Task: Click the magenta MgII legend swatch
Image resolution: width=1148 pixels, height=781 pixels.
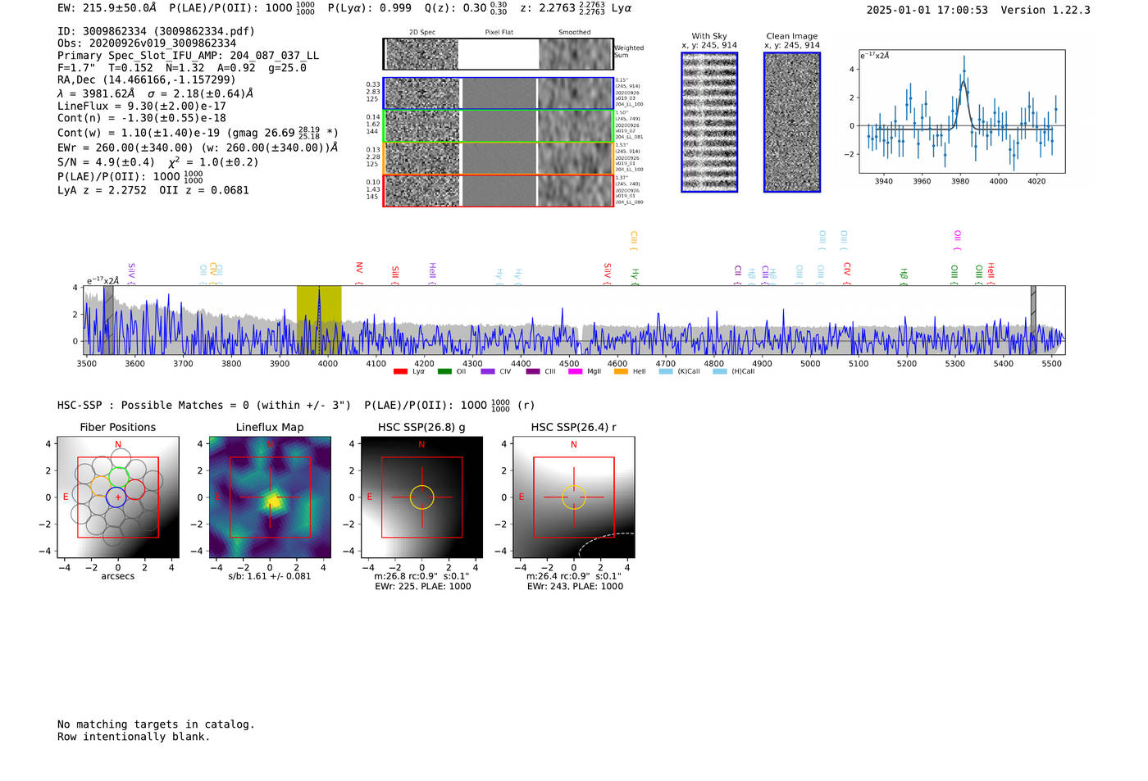Action: click(575, 371)
